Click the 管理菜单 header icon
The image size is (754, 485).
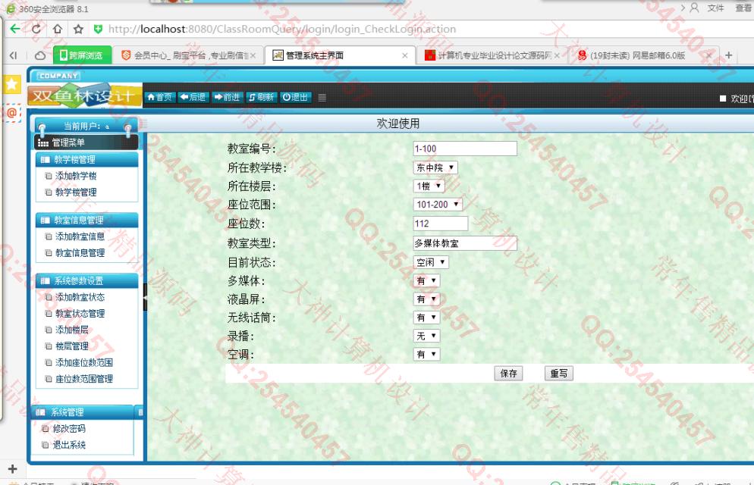(42, 142)
